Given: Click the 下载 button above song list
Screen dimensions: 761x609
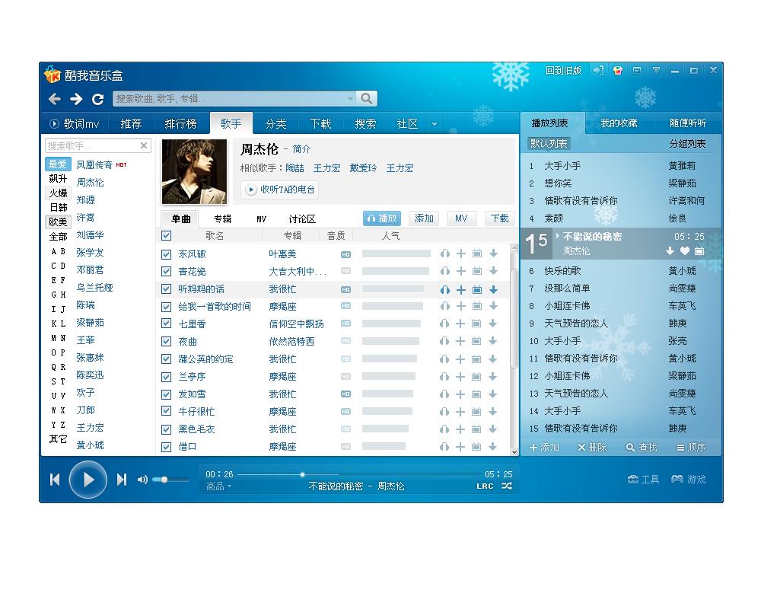Looking at the screenshot, I should pos(499,218).
